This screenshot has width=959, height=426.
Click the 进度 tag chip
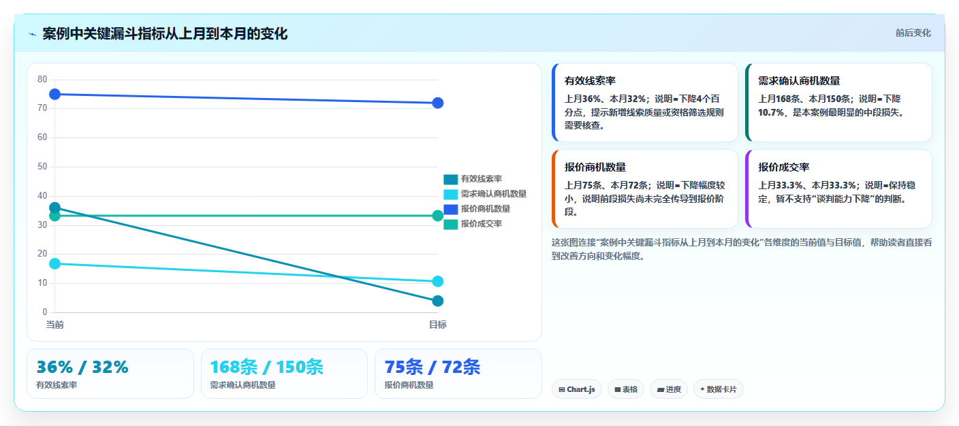pos(669,389)
